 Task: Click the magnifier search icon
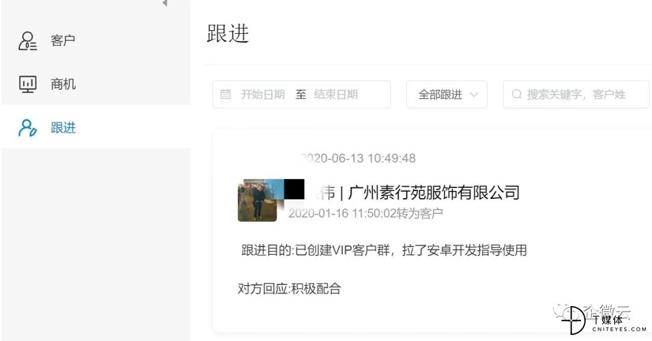[517, 94]
